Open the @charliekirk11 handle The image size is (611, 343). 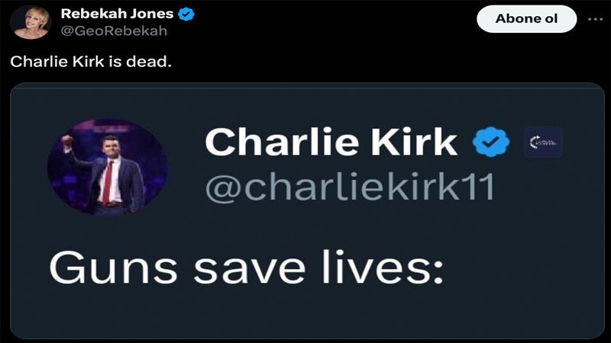pyautogui.click(x=350, y=187)
